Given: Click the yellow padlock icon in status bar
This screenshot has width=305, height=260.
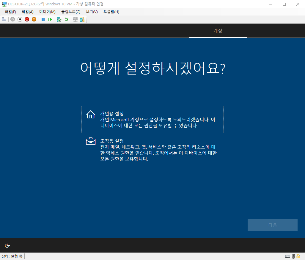Looking at the screenshot, I should coord(298,256).
